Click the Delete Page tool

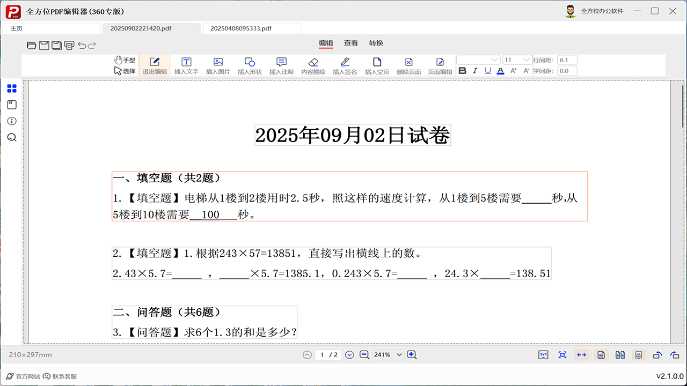(x=408, y=65)
